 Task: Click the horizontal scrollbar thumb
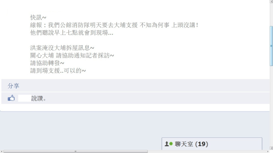pyautogui.click(x=76, y=151)
